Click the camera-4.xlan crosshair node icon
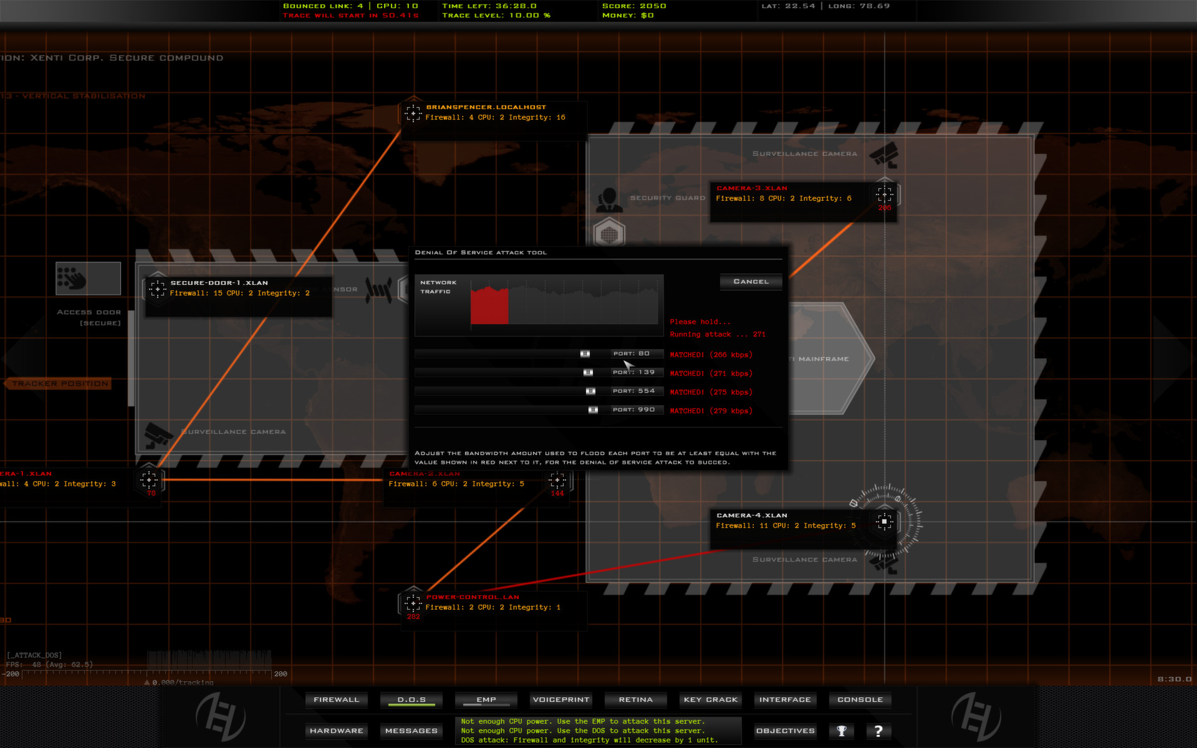1197x748 pixels. (x=884, y=522)
